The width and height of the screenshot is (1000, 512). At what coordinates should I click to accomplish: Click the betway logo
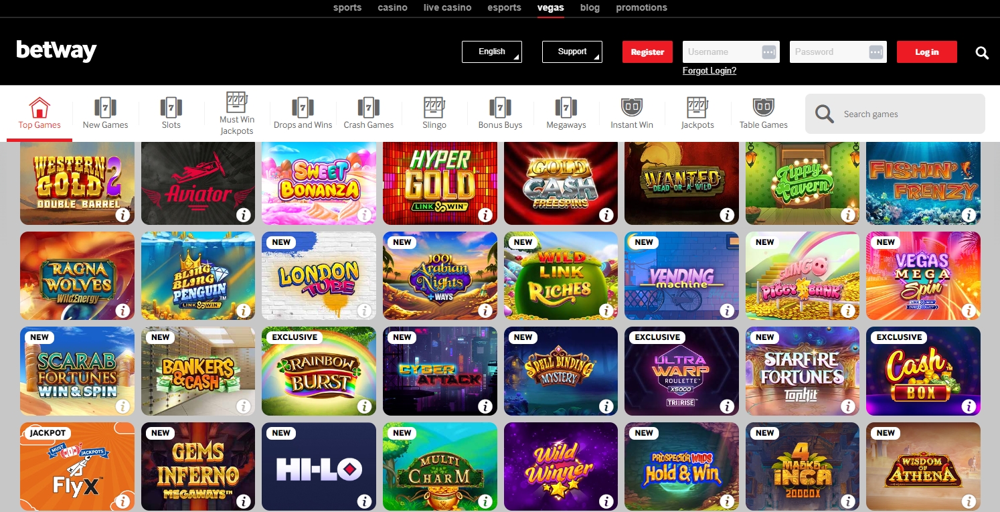pos(57,51)
